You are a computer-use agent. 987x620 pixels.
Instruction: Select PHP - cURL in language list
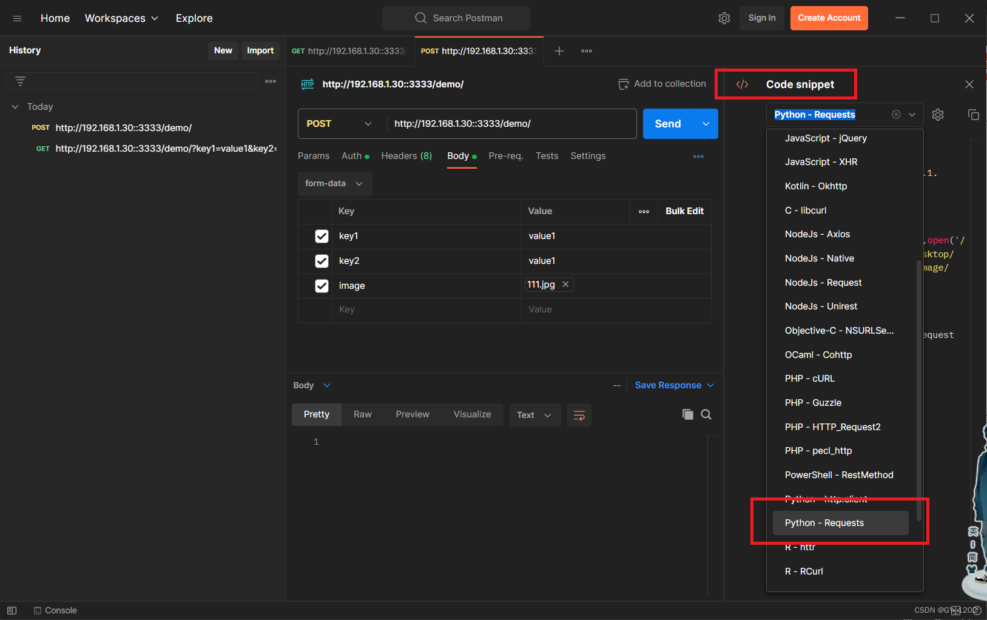[x=841, y=379]
